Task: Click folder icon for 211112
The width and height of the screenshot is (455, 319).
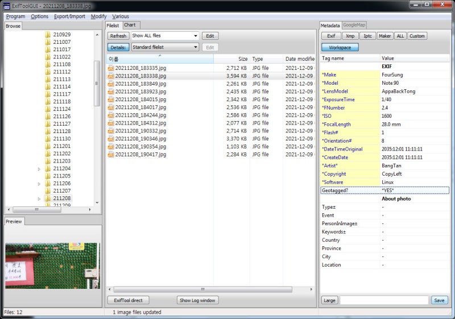Action: [x=48, y=72]
